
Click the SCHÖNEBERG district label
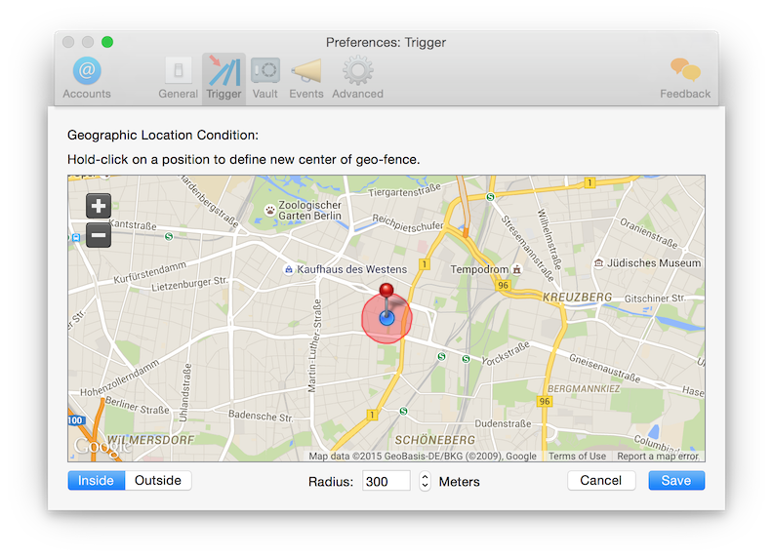click(x=435, y=440)
